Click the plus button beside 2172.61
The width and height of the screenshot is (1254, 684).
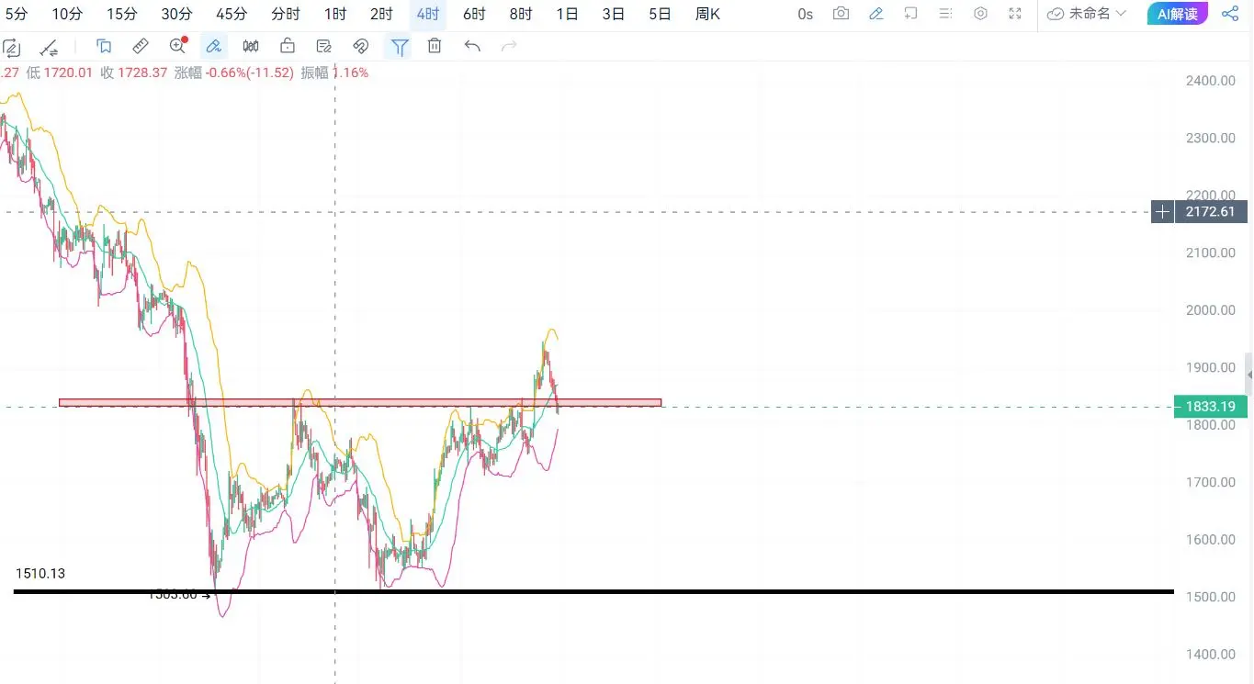[x=1162, y=212]
